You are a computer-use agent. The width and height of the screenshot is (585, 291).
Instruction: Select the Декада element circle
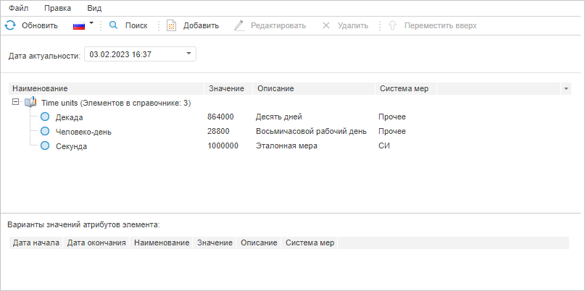click(x=45, y=117)
